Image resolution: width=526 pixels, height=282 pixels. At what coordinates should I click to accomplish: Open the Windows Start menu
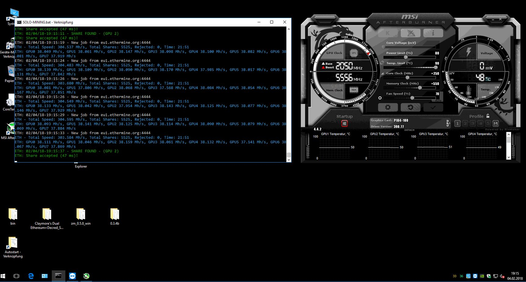(3, 276)
